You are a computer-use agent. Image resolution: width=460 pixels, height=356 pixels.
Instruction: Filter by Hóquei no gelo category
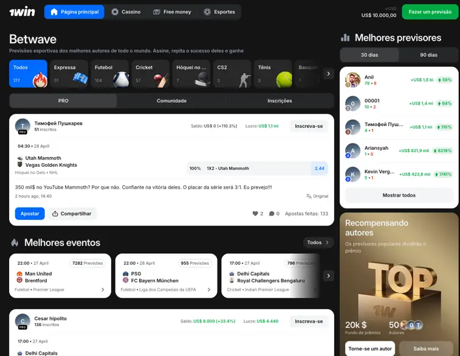pyautogui.click(x=191, y=74)
